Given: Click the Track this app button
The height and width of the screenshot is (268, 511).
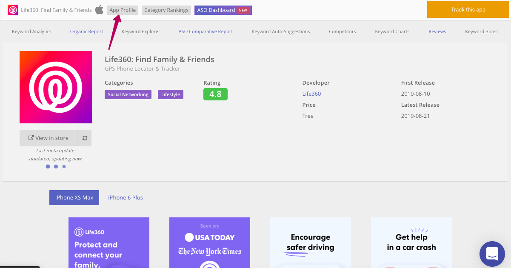Looking at the screenshot, I should click(468, 9).
